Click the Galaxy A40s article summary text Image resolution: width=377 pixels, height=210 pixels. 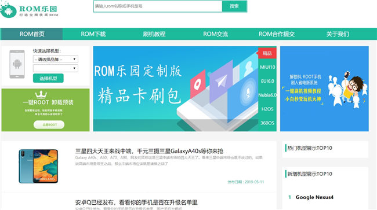169,161
